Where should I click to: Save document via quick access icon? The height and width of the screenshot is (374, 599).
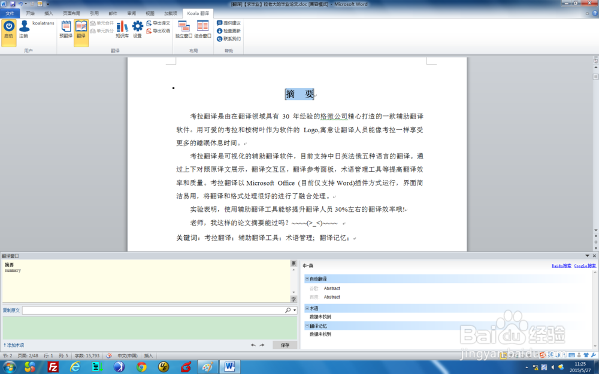click(x=13, y=4)
